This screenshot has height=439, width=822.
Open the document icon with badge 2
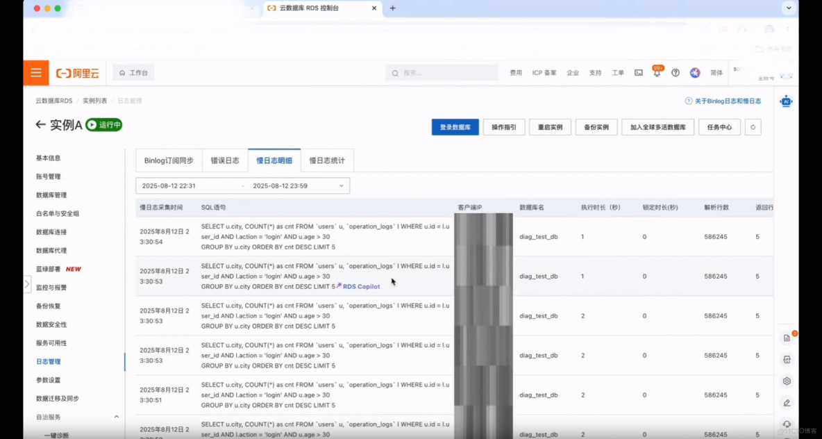point(787,337)
